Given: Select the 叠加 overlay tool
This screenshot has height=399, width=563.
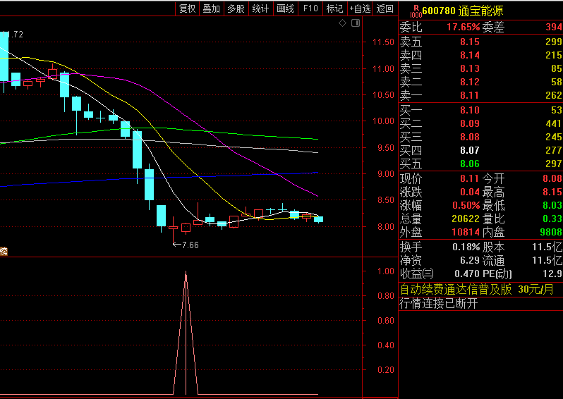Looking at the screenshot, I should [x=211, y=8].
